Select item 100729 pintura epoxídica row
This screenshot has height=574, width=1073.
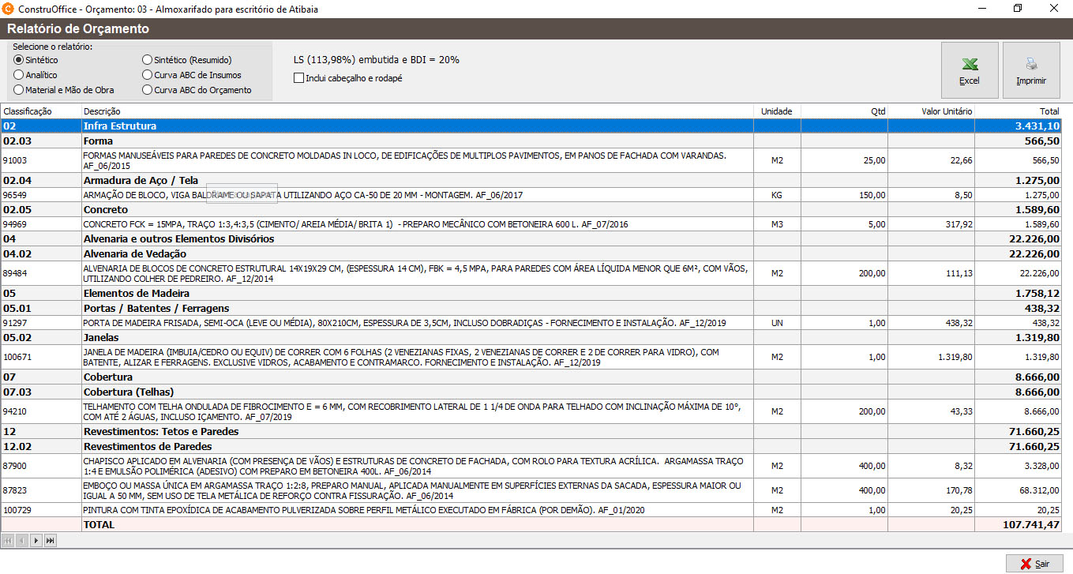pos(531,510)
